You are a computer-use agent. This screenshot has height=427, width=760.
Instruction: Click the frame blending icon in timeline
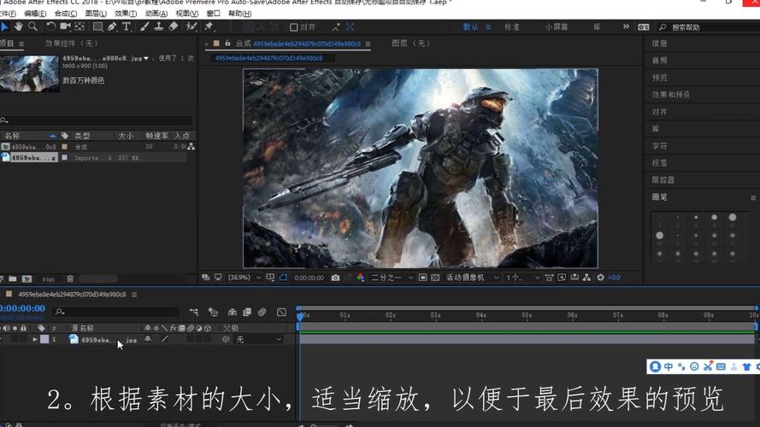(247, 313)
